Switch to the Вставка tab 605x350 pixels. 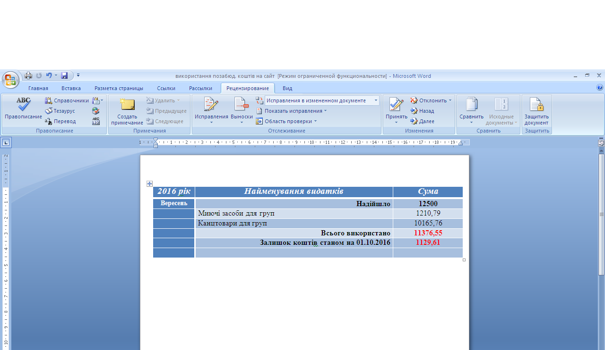tap(71, 88)
